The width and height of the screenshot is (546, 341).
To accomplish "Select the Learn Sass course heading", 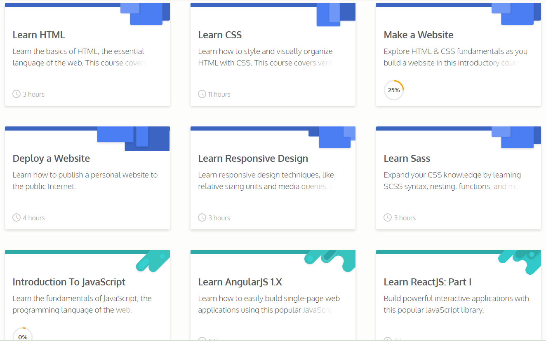I will click(407, 159).
